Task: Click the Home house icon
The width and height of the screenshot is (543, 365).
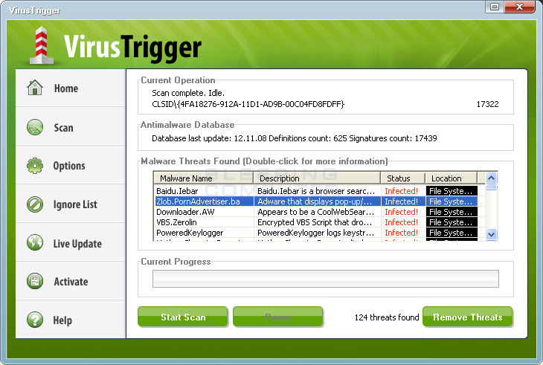Action: point(35,88)
